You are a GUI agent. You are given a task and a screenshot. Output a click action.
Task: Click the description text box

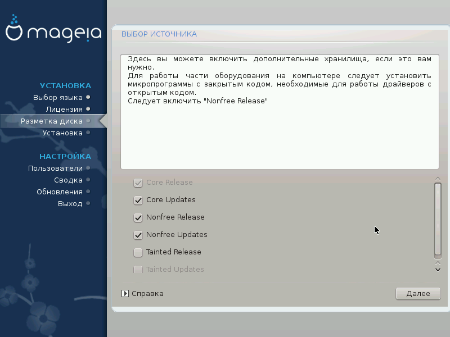[280, 111]
